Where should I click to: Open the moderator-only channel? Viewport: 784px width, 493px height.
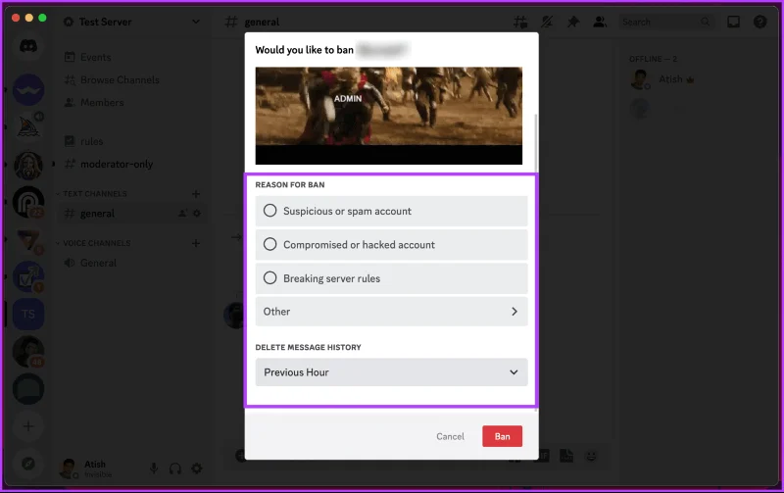click(116, 164)
